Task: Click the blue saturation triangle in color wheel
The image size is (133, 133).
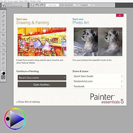Action: pyautogui.click(x=16, y=119)
